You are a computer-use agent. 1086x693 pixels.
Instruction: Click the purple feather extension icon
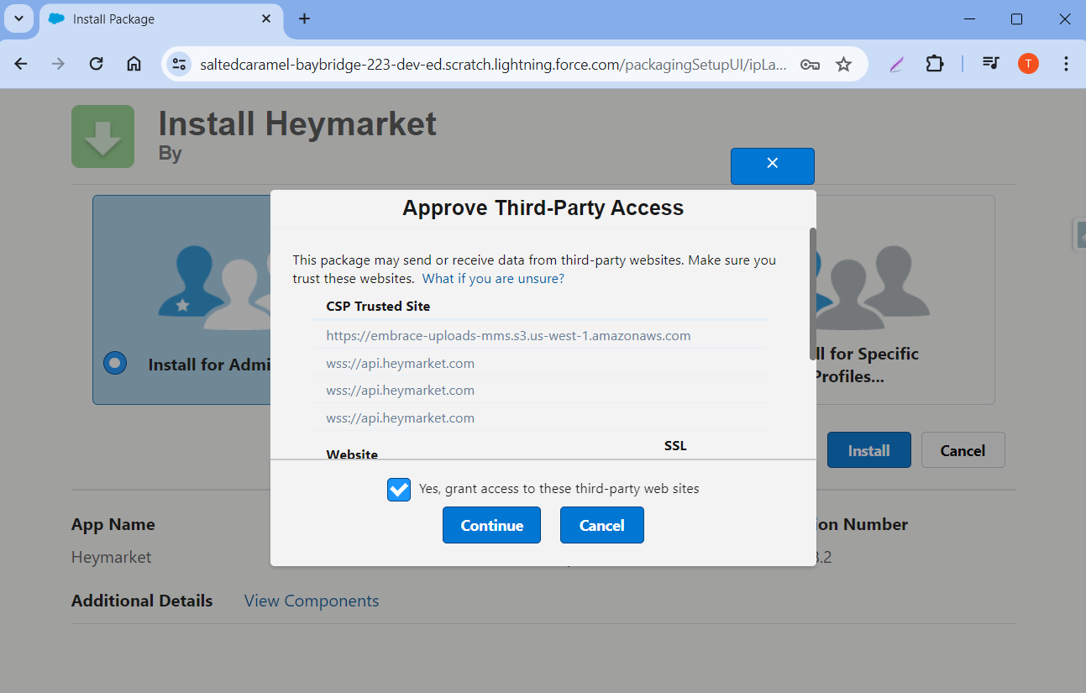(896, 64)
